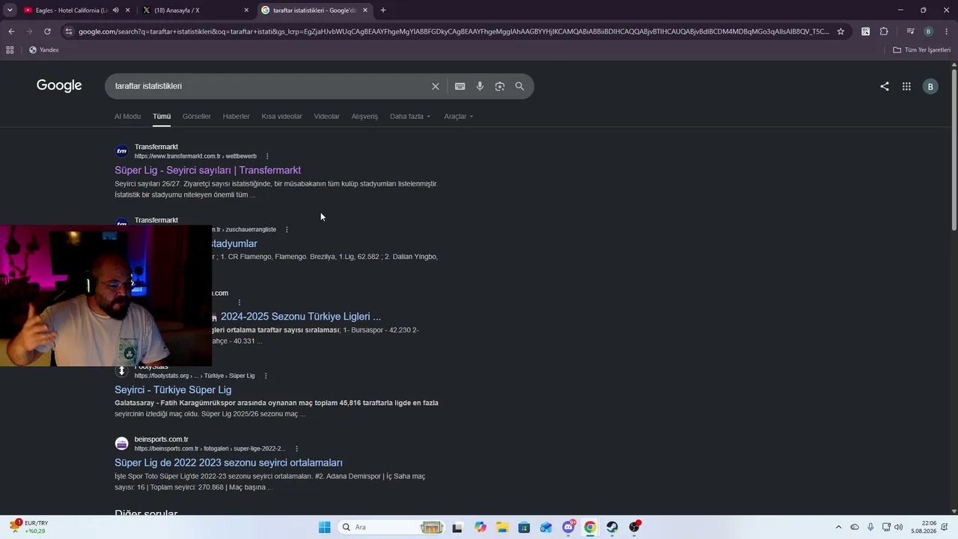Switch to AI Modu search tab
The height and width of the screenshot is (539, 958).
pos(127,117)
